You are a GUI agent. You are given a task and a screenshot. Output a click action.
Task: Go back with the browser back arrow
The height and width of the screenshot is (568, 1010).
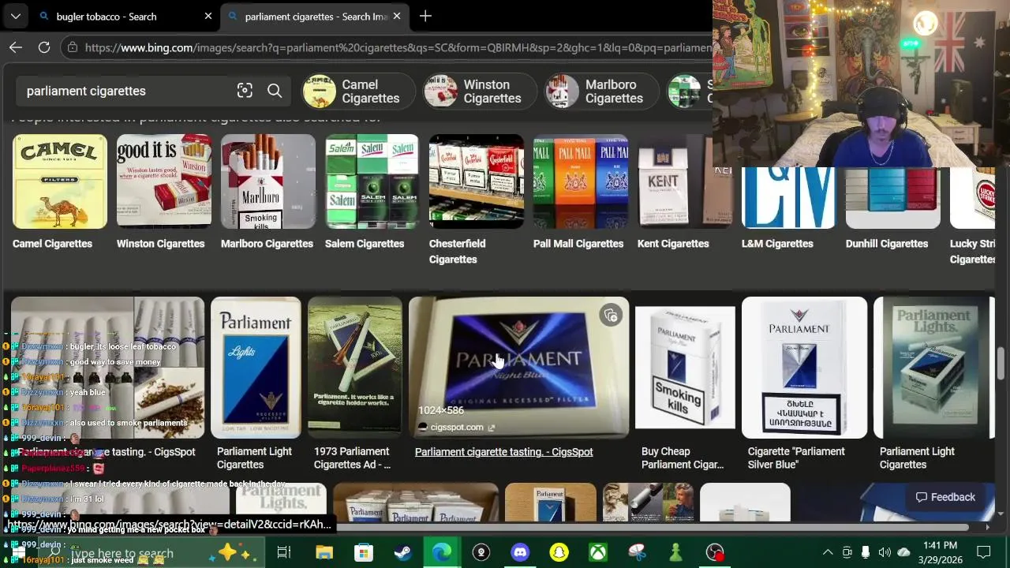coord(16,47)
